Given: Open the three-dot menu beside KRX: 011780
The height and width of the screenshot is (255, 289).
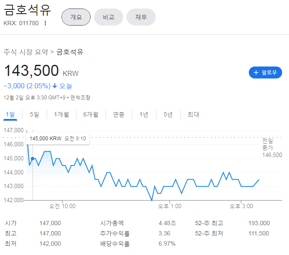Looking at the screenshot, I should (45, 23).
